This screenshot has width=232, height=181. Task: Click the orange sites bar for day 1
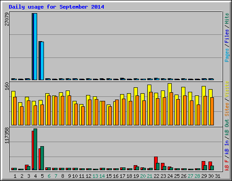15,111
